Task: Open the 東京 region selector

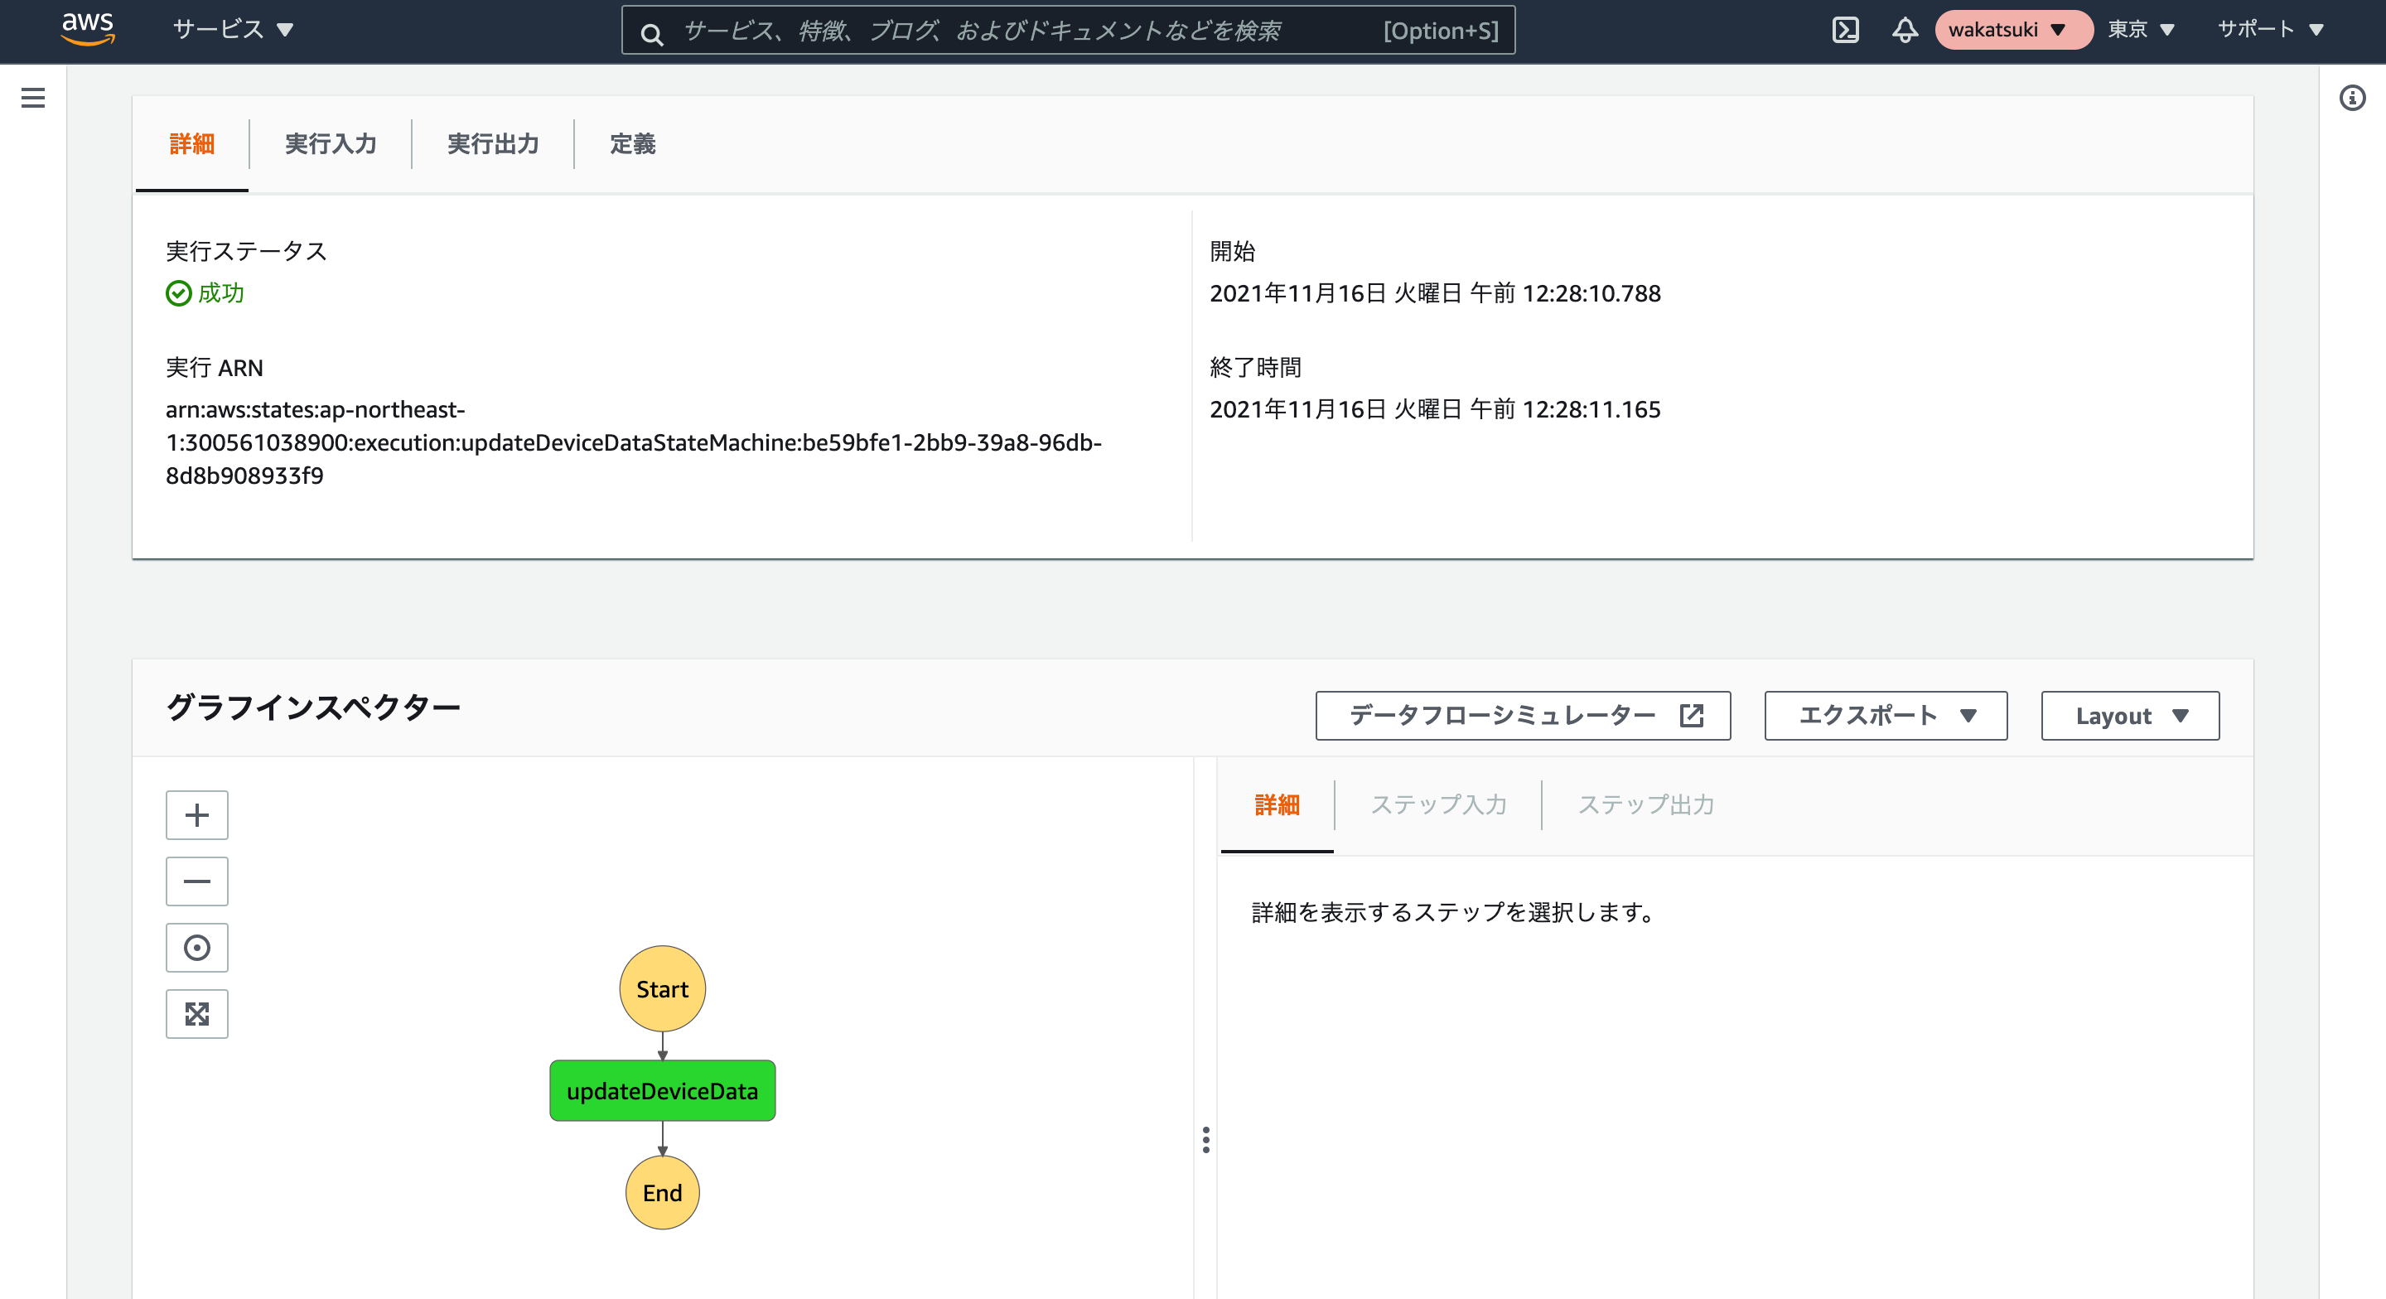Action: click(2142, 30)
